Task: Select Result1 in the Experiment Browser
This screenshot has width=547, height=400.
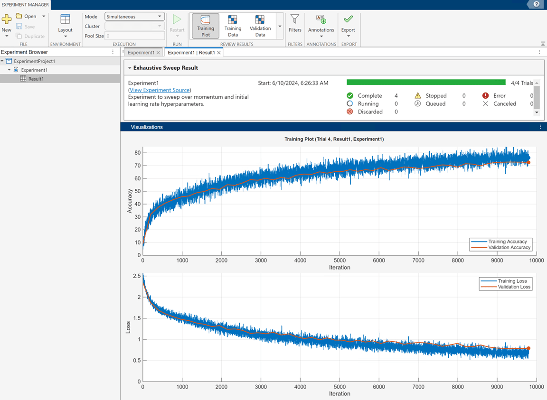Action: pyautogui.click(x=36, y=79)
